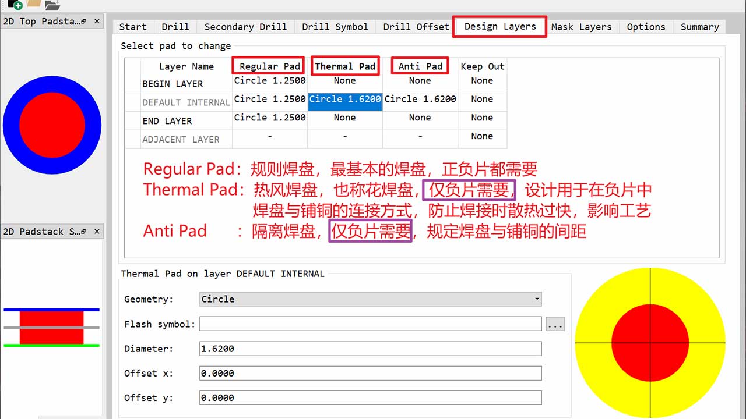Select the Drill Symbol tab
The image size is (746, 419).
click(335, 27)
